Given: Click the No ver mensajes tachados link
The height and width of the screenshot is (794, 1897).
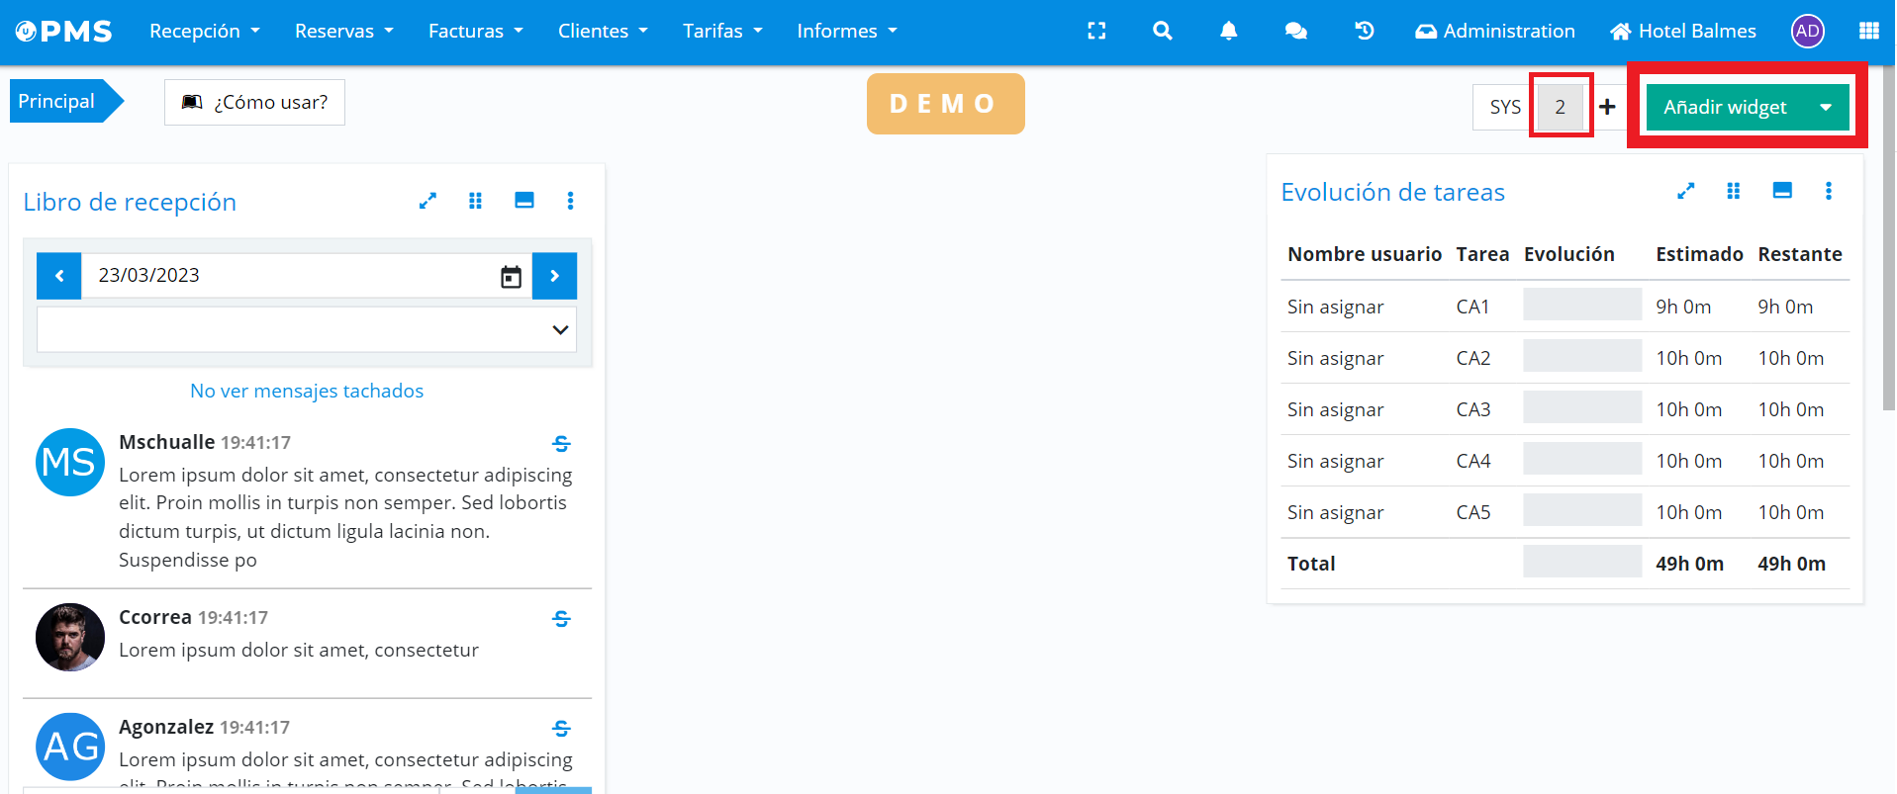Looking at the screenshot, I should (307, 391).
